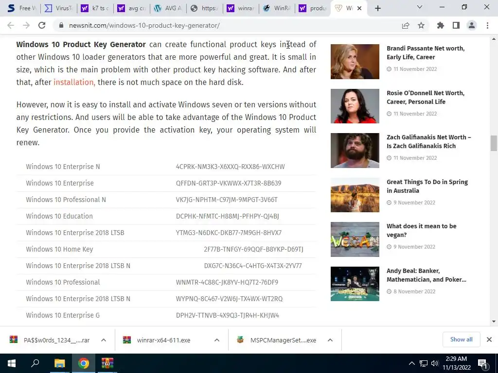This screenshot has width=498, height=373.
Task: Switch to the WinRA tab
Action: pos(277,8)
